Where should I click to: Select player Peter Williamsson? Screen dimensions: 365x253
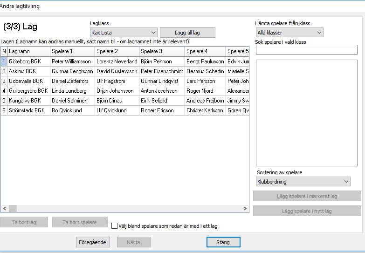(x=72, y=62)
